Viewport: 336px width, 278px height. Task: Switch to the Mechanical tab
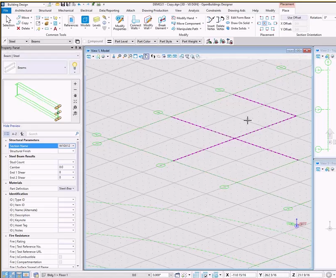click(66, 10)
